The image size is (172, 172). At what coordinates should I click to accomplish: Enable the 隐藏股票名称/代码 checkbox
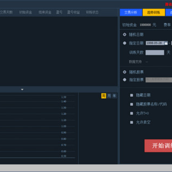coord(131,104)
